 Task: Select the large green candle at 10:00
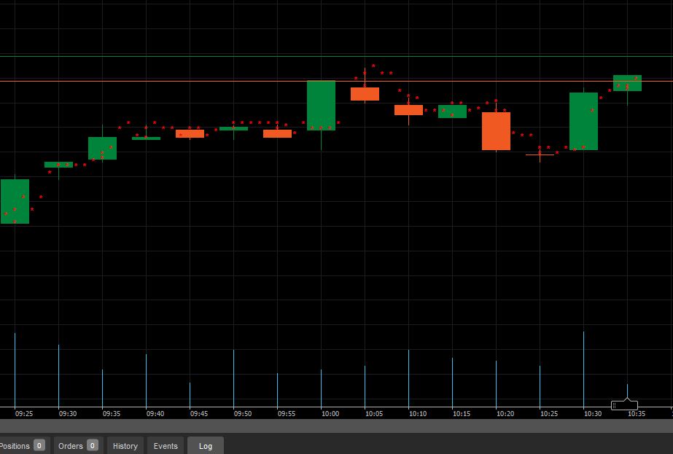[321, 106]
